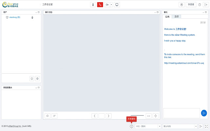Maximize the 演示文档 panel
The height and width of the screenshot is (131, 210).
click(157, 12)
